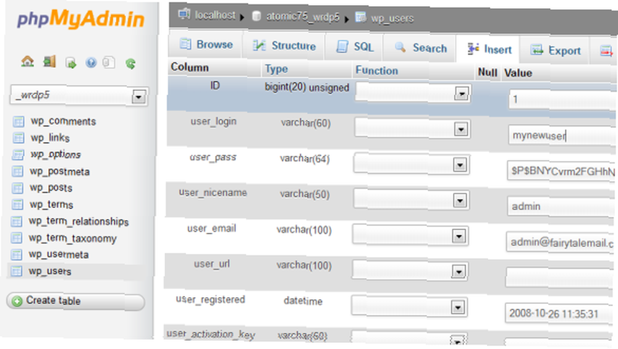Click the user_pass hash value field
This screenshot has width=618, height=349.
point(562,171)
